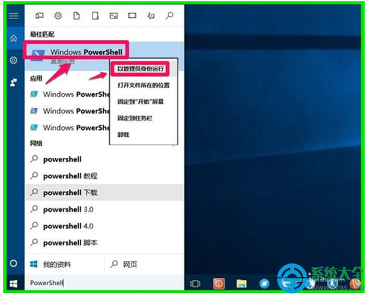
Task: Select web suggestion powershell 下载
Action: click(104, 193)
